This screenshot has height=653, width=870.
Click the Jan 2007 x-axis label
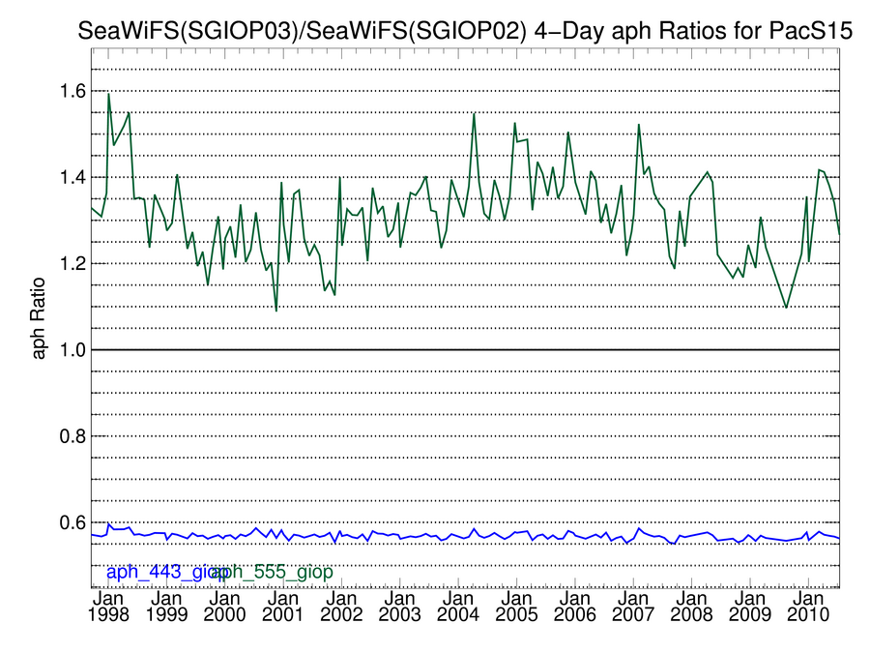[633, 607]
